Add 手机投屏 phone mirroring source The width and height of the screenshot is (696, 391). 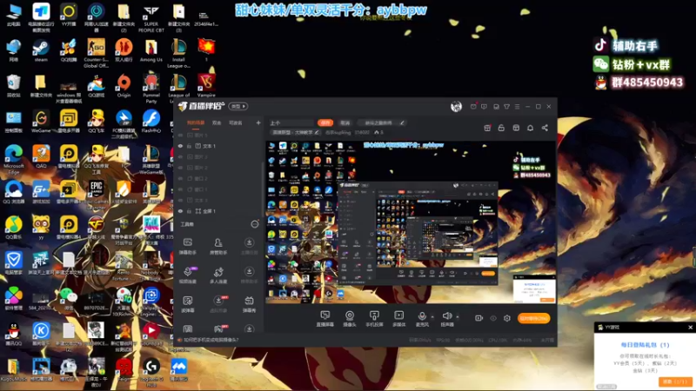374,318
